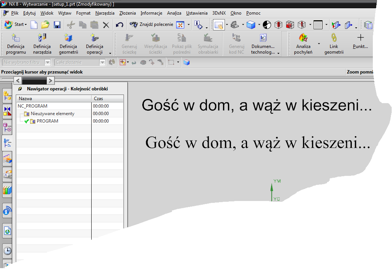This screenshot has width=392, height=270.
Task: Click the Złożenia menu
Action: (x=128, y=13)
